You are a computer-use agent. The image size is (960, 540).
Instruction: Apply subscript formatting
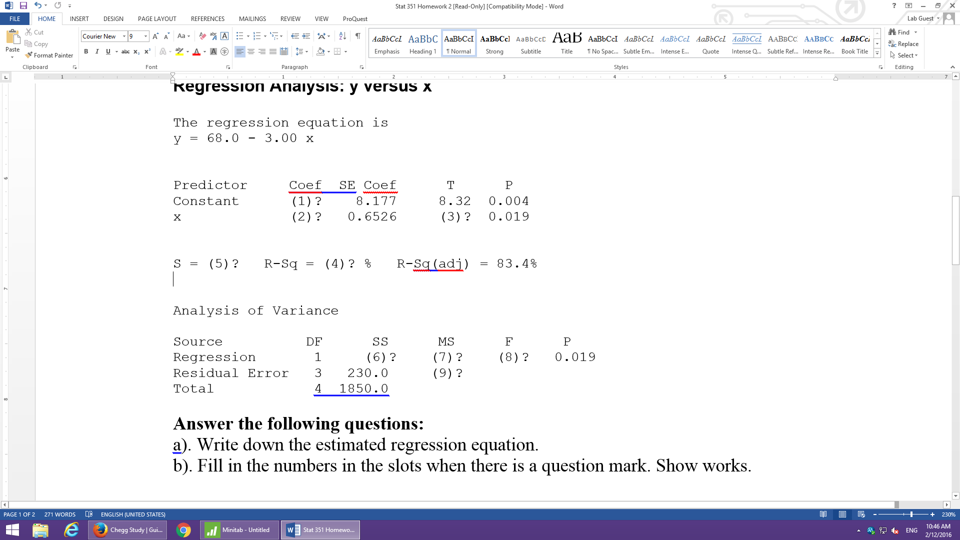point(135,51)
